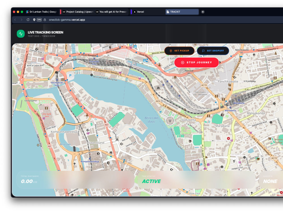Click the Suduwella map label
283x212 pixels.
click(x=188, y=120)
